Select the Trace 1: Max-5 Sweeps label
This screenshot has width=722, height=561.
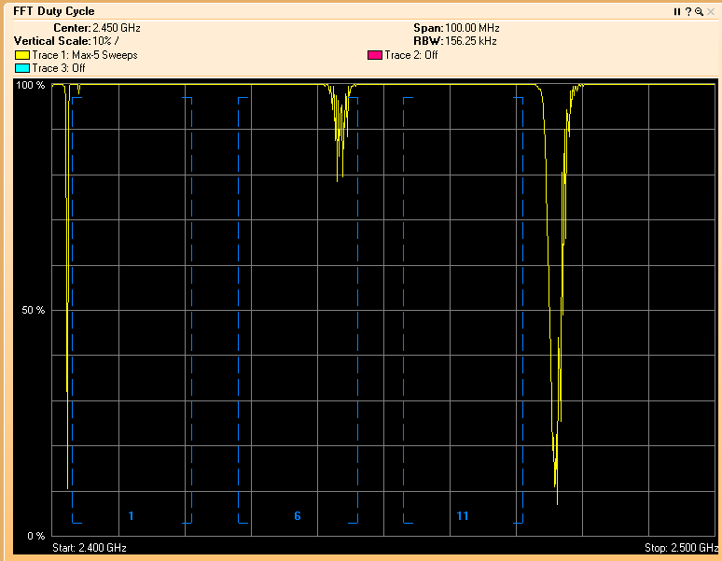click(85, 55)
